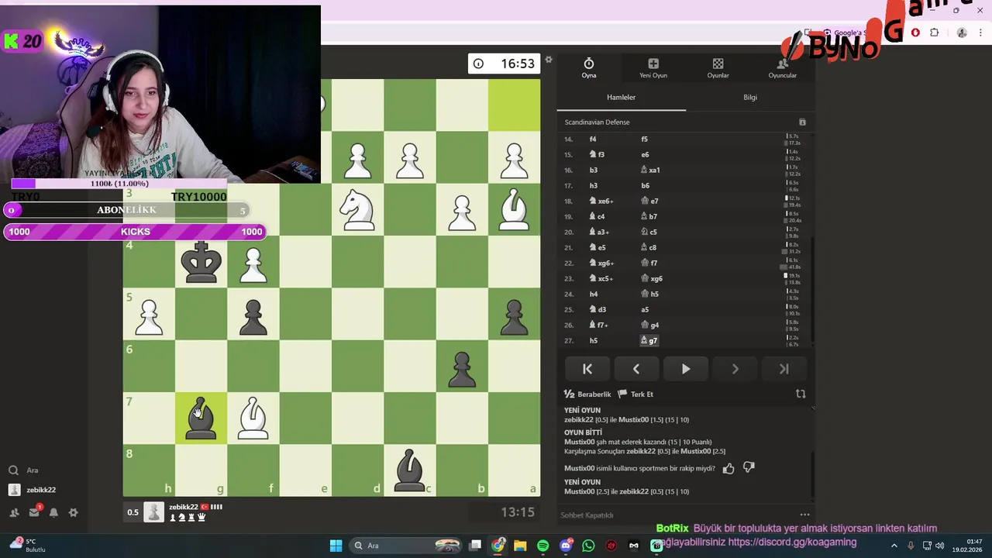Viewport: 992px width, 558px height.
Task: Open the browser profile avatar
Action: (x=962, y=33)
